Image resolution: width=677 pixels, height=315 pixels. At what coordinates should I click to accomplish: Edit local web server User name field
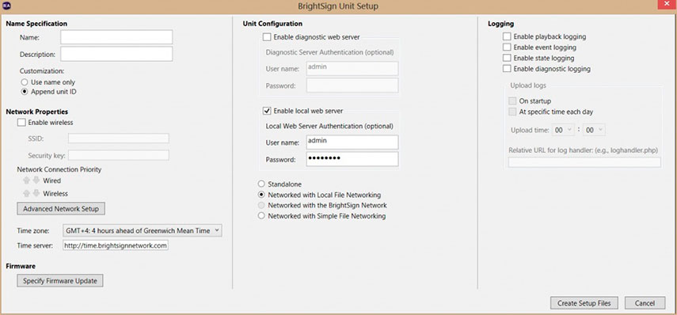click(x=352, y=142)
